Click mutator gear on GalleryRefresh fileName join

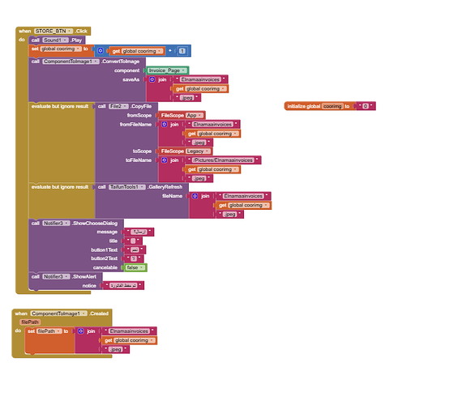click(x=195, y=196)
